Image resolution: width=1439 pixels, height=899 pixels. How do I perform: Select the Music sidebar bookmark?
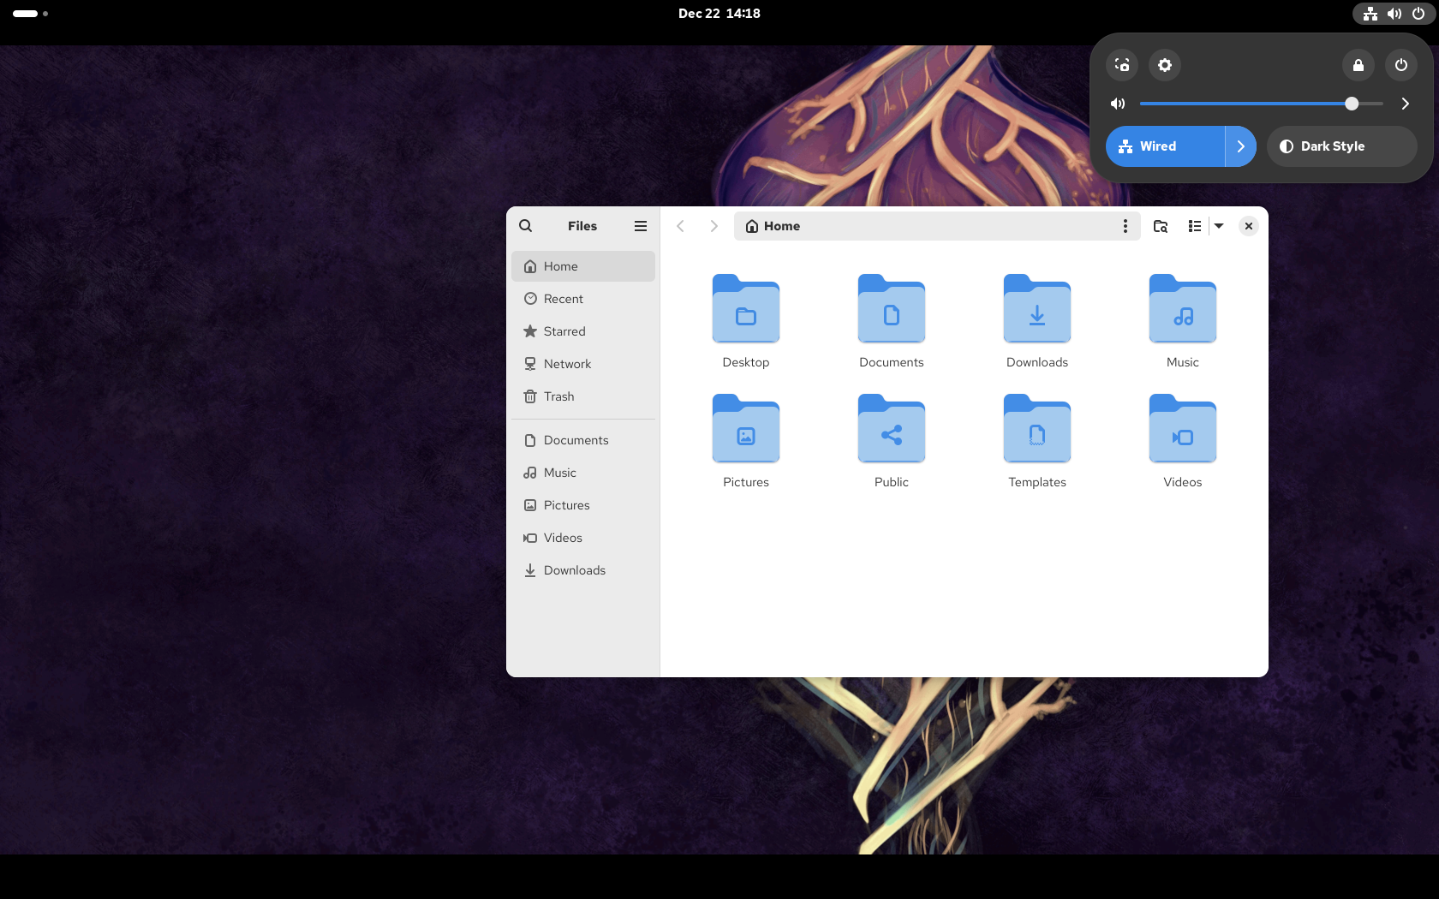pyautogui.click(x=583, y=473)
